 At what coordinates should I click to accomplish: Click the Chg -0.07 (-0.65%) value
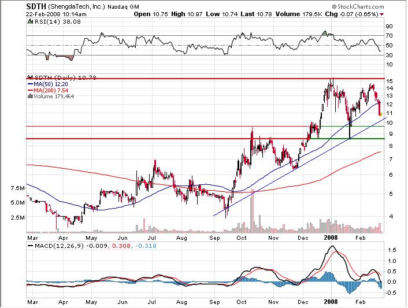coord(351,14)
